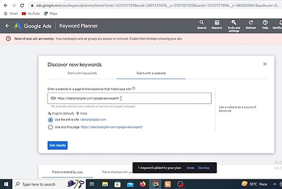Click the browser forward arrow

(14, 5)
